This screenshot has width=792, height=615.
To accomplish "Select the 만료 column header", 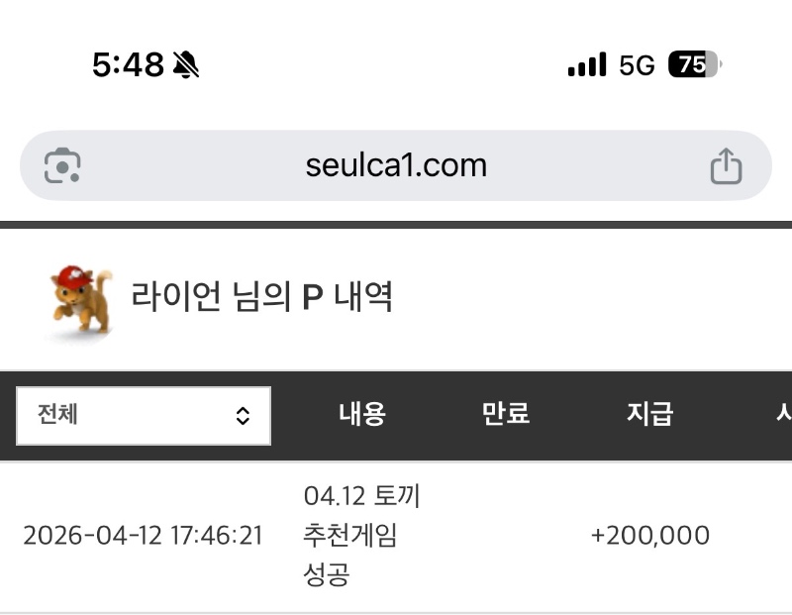I will pos(506,414).
